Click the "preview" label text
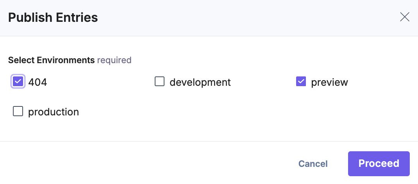418x184 pixels. (x=329, y=82)
